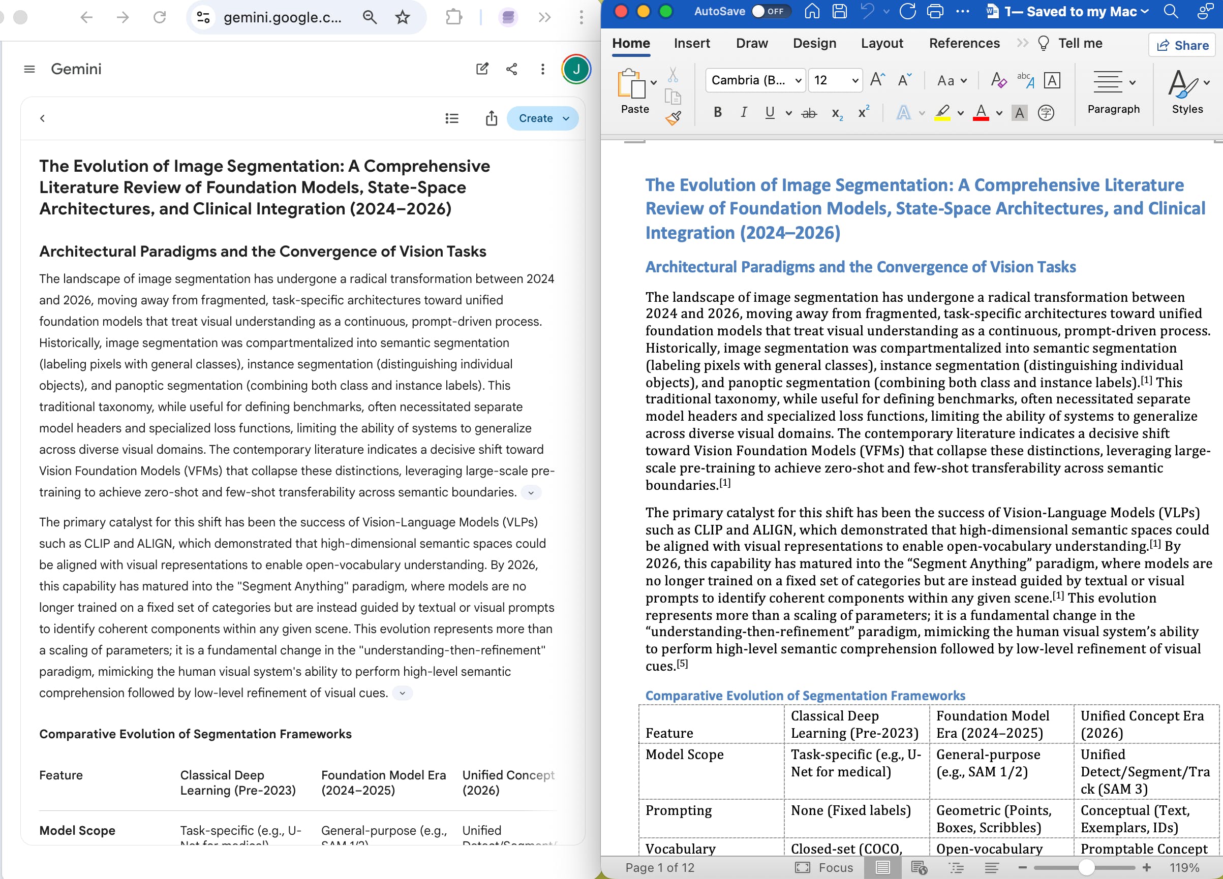Click the Format Painter brush icon
This screenshot has height=879, width=1223.
click(x=673, y=118)
